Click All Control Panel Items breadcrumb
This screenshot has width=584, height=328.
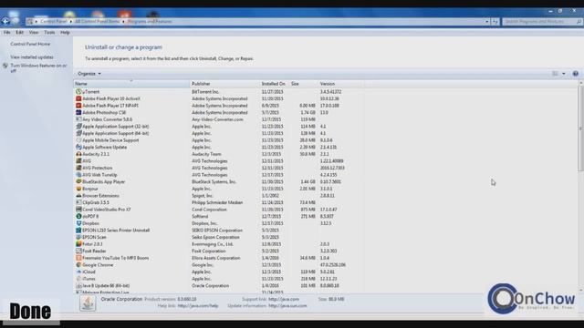(98, 22)
